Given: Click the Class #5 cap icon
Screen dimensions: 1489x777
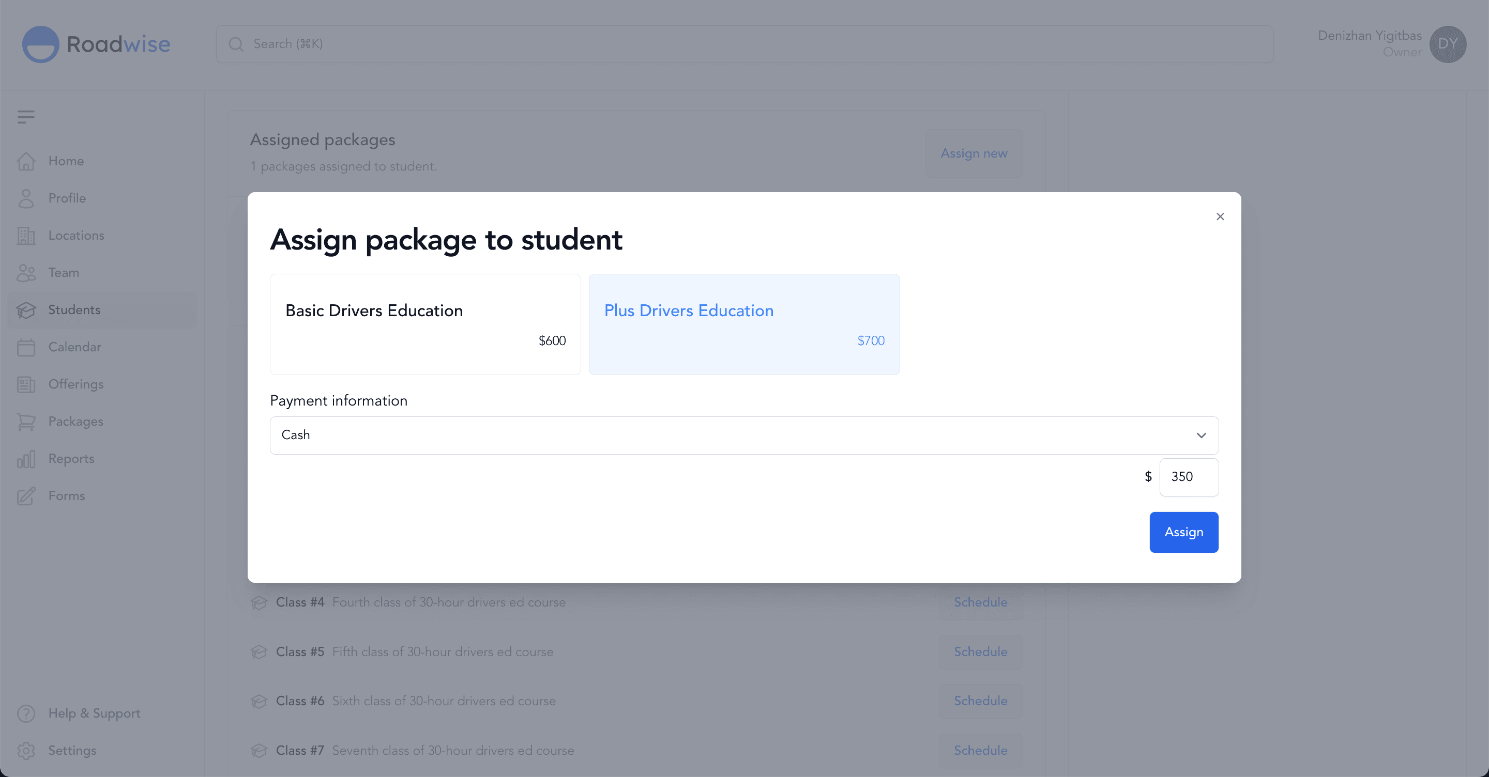Looking at the screenshot, I should [x=259, y=652].
